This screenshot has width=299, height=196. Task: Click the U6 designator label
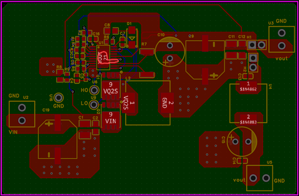tap(94, 82)
